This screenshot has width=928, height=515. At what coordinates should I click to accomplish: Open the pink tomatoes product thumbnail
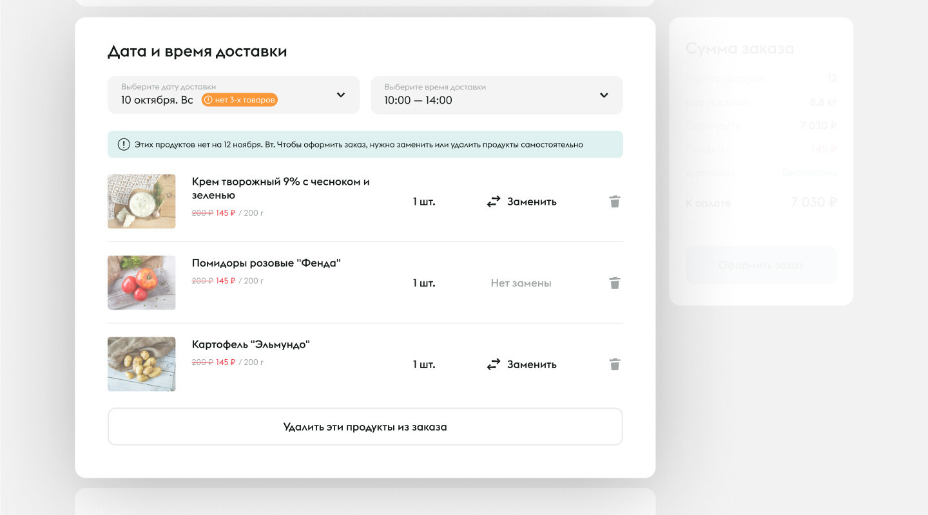coord(141,283)
